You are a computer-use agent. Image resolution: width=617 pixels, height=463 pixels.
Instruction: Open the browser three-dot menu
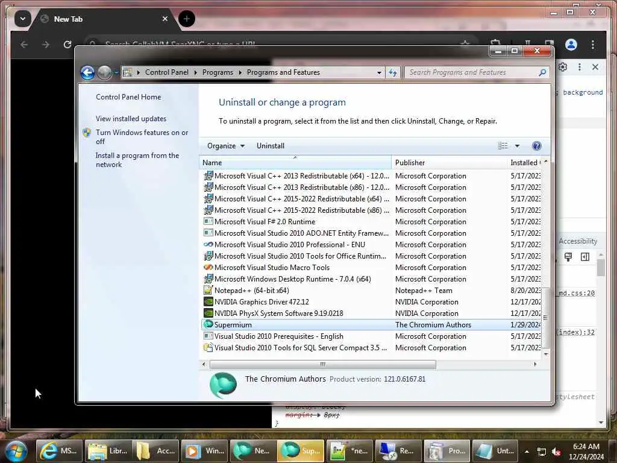click(x=593, y=45)
